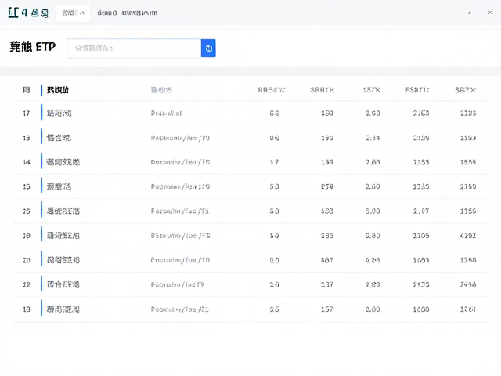The height and width of the screenshot is (376, 501).
Task: Click the name cell in row 18
Action: pos(63,309)
